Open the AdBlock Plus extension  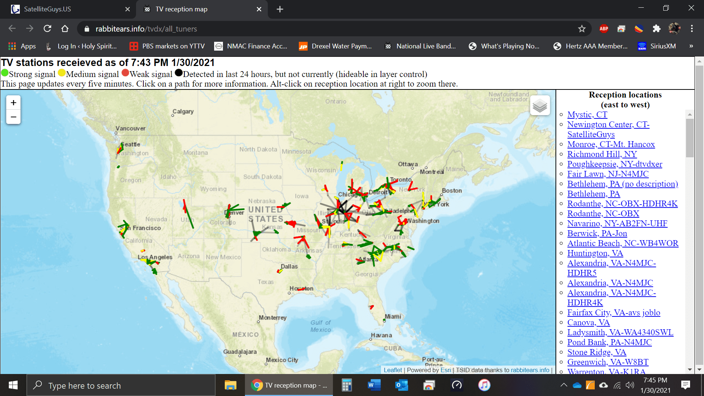[x=604, y=29]
